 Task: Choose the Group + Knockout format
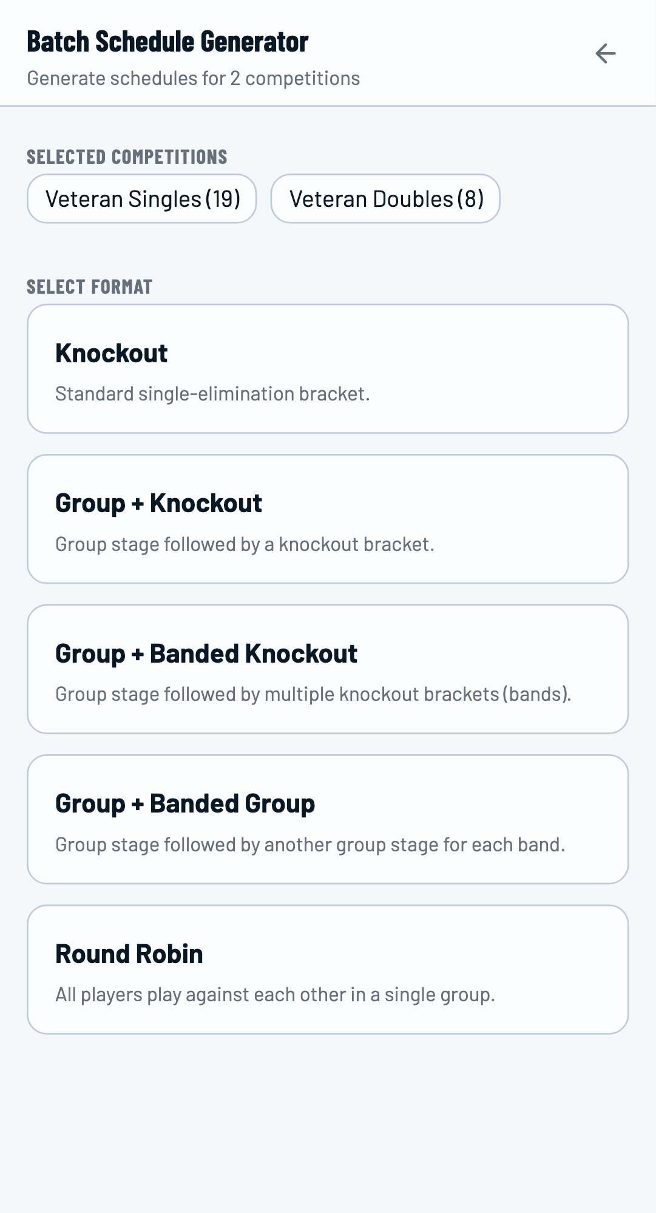(x=328, y=519)
